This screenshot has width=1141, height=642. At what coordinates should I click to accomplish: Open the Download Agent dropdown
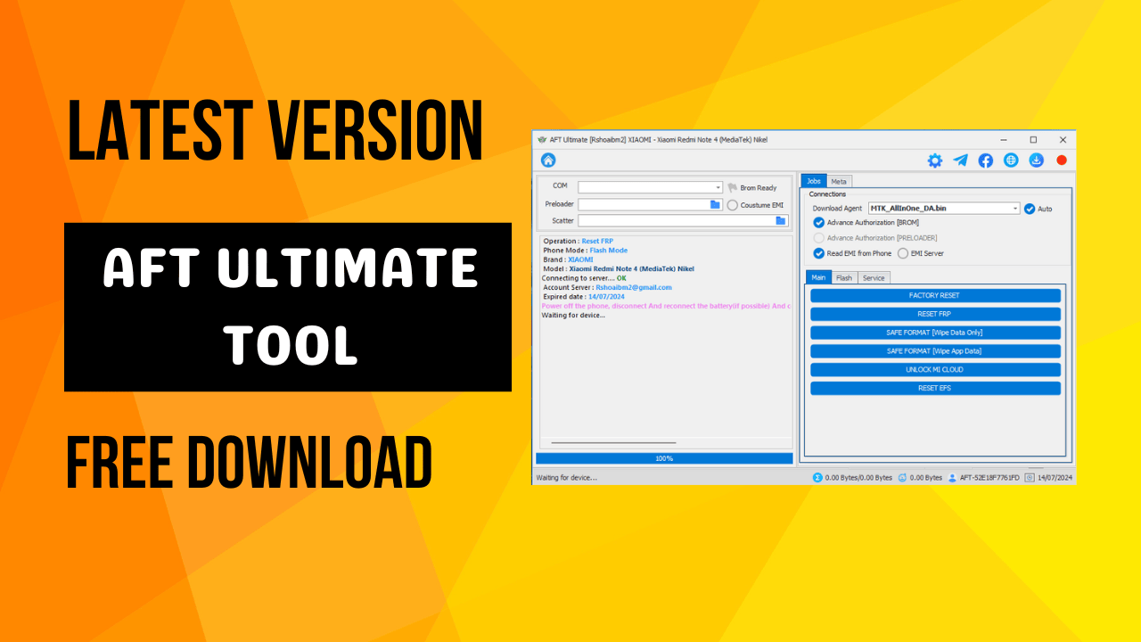click(1016, 208)
